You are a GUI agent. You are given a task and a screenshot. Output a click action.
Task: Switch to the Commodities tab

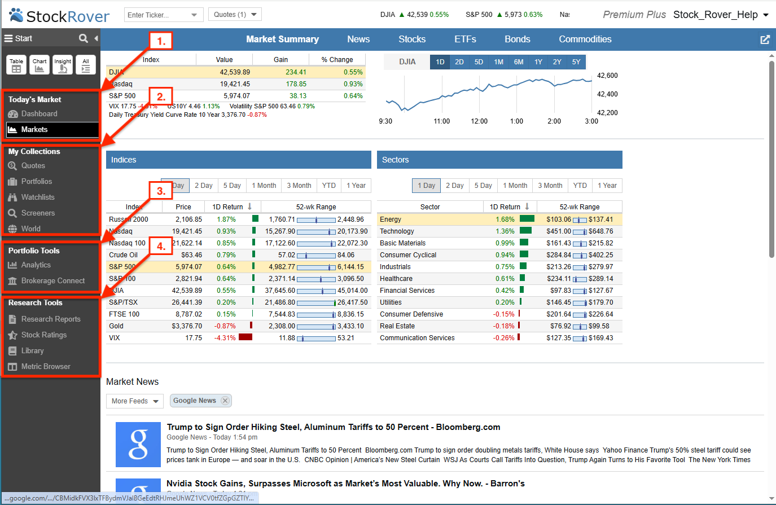pyautogui.click(x=585, y=39)
